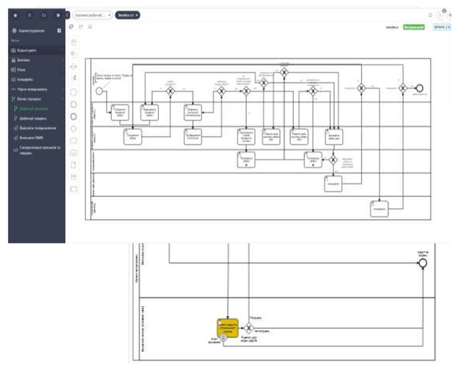Select the fourth sub-item under Бізнес процеси
Image resolution: width=462 pixels, height=374 pixels.
(x=37, y=138)
